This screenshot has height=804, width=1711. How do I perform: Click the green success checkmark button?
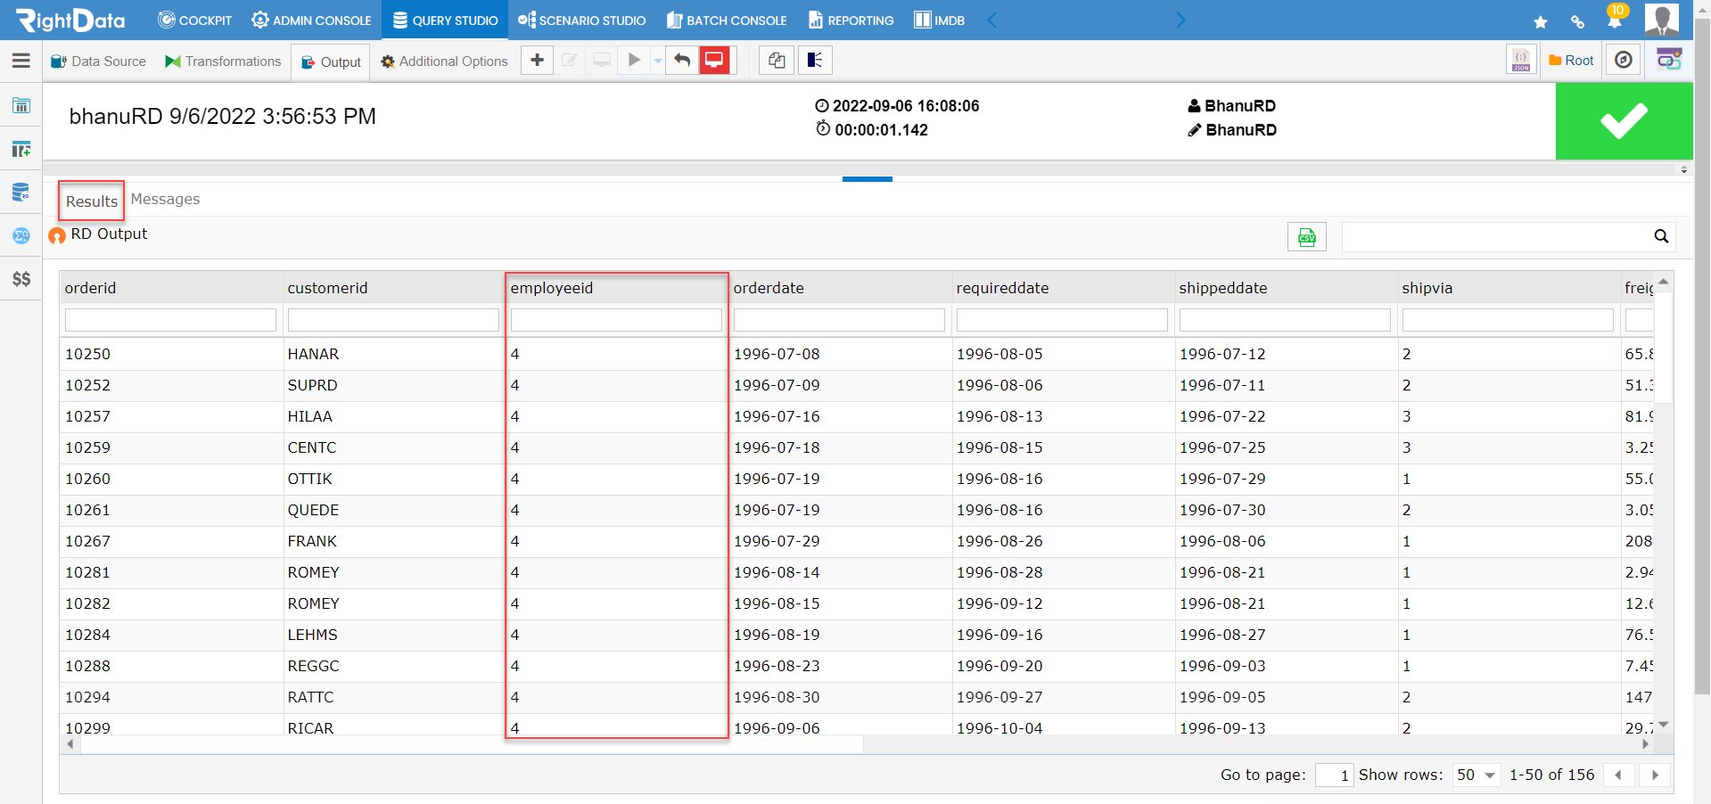pos(1624,121)
